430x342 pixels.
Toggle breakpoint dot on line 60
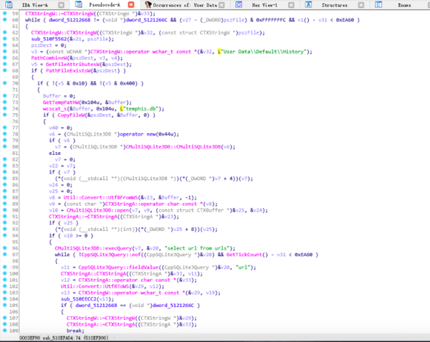coord(5,19)
